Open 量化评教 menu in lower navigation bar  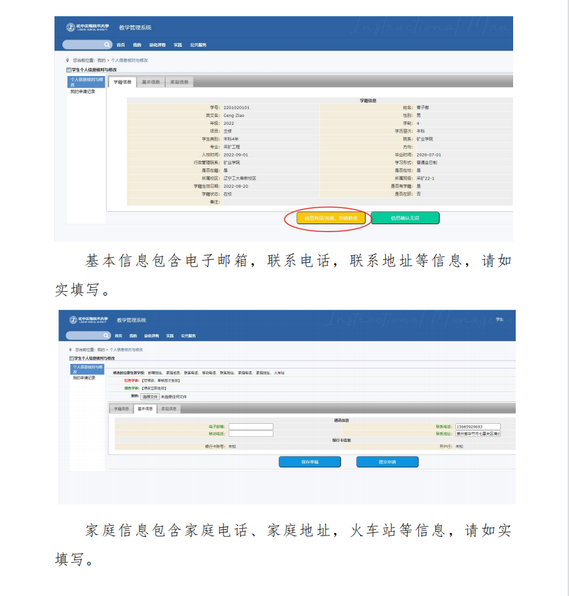pyautogui.click(x=151, y=335)
